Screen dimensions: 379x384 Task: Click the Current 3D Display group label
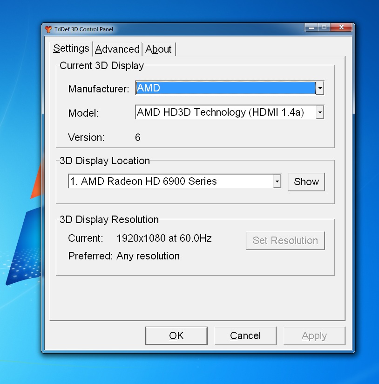coord(102,66)
